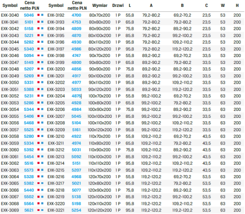
Task: Click price 4747 for EXK-3198
Action: (76, 55)
